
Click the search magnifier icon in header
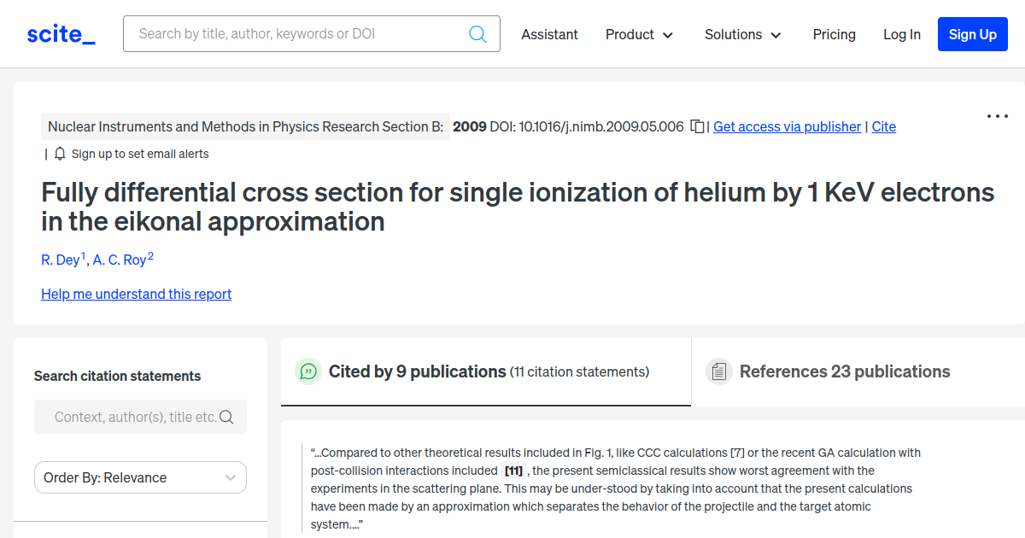click(477, 34)
